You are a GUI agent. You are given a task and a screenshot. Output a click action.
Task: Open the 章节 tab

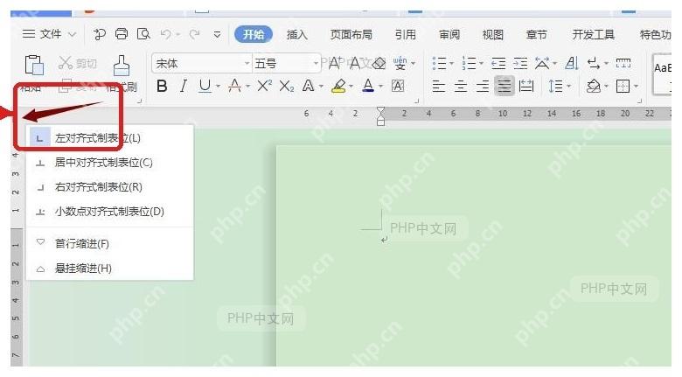536,34
